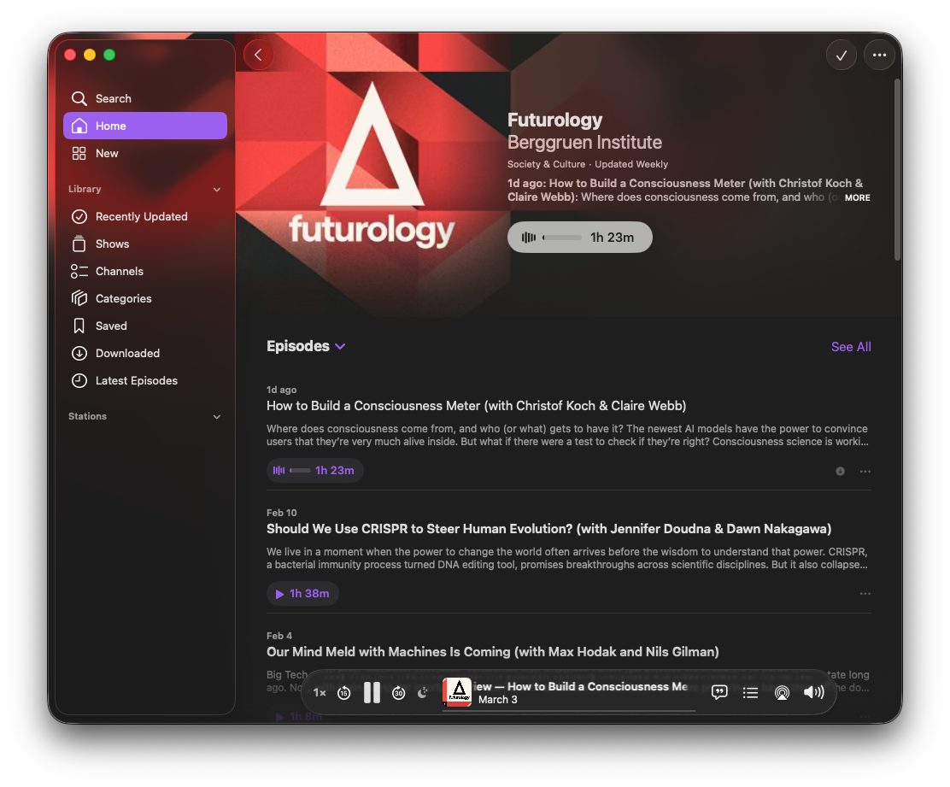This screenshot has width=950, height=787.
Task: Click the player progress bar
Action: pyautogui.click(x=569, y=711)
